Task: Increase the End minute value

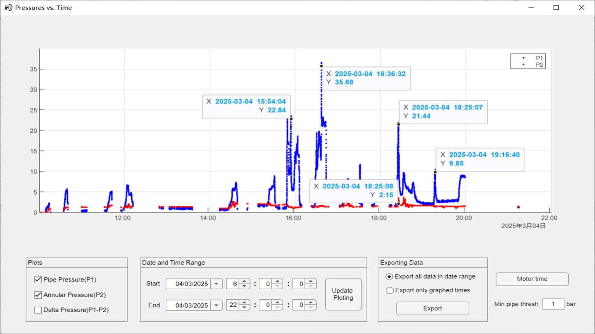Action: pyautogui.click(x=277, y=303)
